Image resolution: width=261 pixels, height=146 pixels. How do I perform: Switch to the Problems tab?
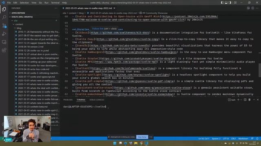tap(68, 100)
